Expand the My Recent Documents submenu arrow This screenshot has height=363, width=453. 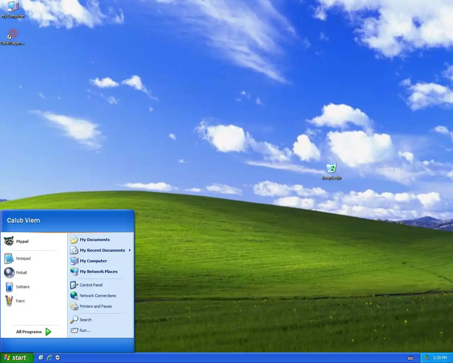(x=130, y=250)
